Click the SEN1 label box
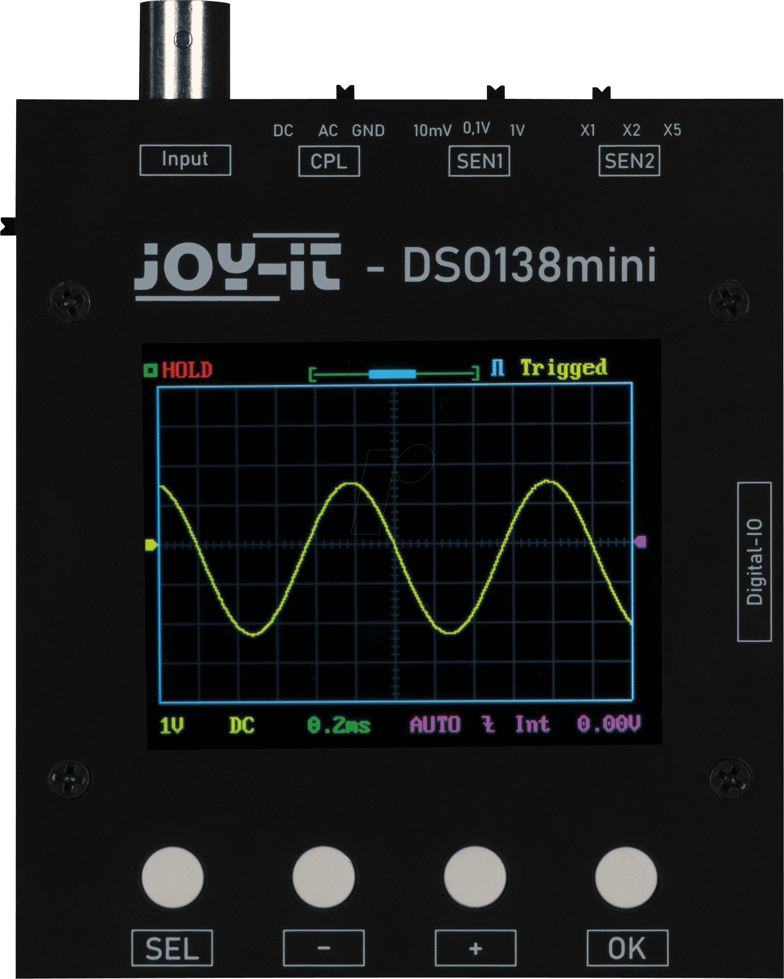This screenshot has width=784, height=979. pyautogui.click(x=480, y=161)
